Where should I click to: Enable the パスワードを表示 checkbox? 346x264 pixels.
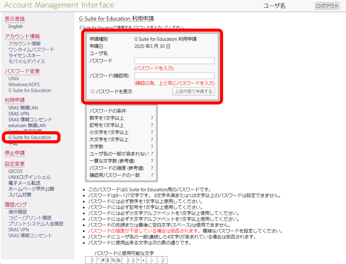93,91
